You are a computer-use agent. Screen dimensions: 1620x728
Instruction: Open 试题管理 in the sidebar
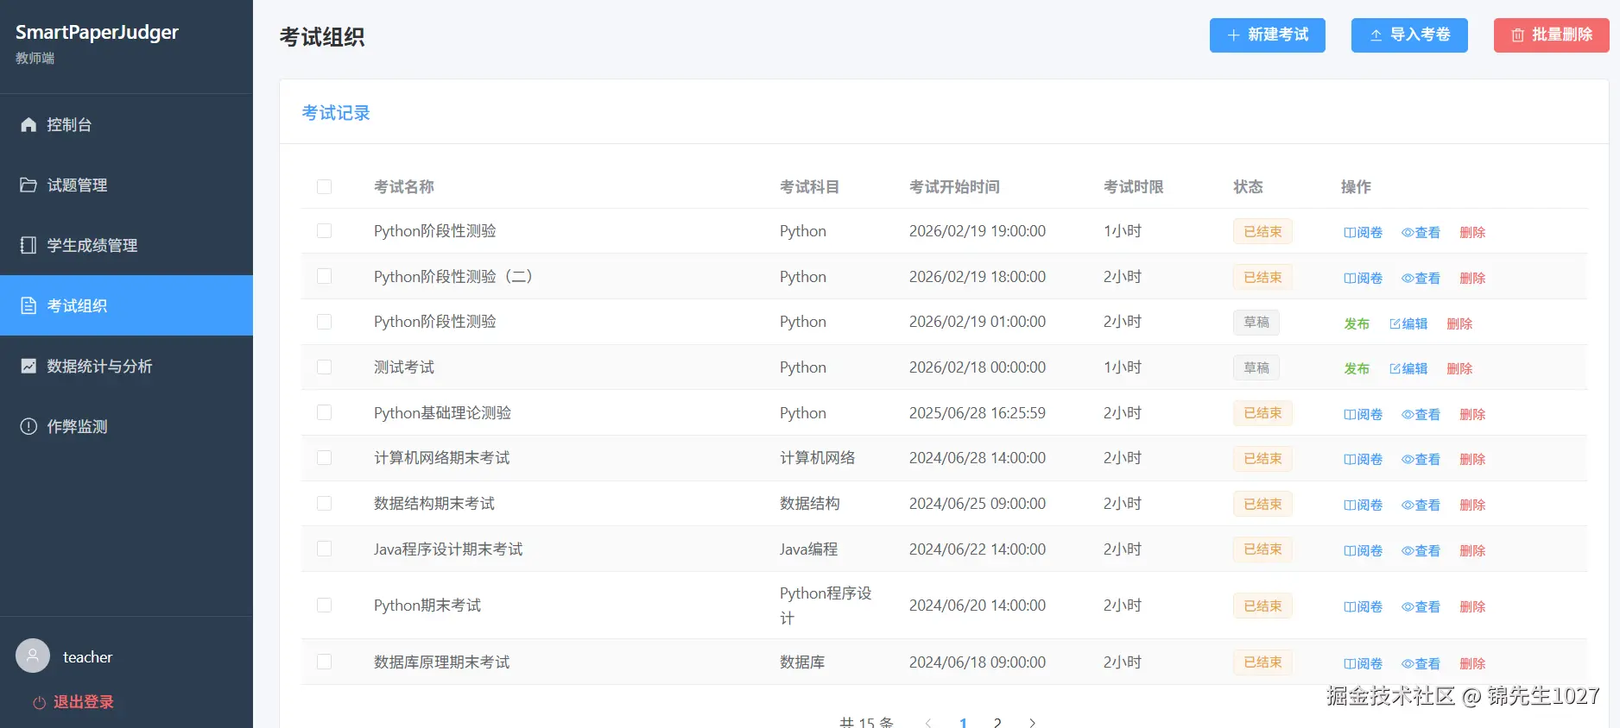(x=126, y=185)
